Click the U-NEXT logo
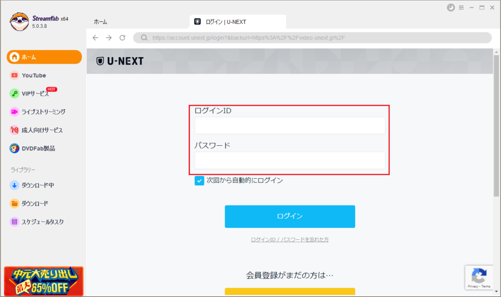The image size is (501, 297). tap(120, 61)
